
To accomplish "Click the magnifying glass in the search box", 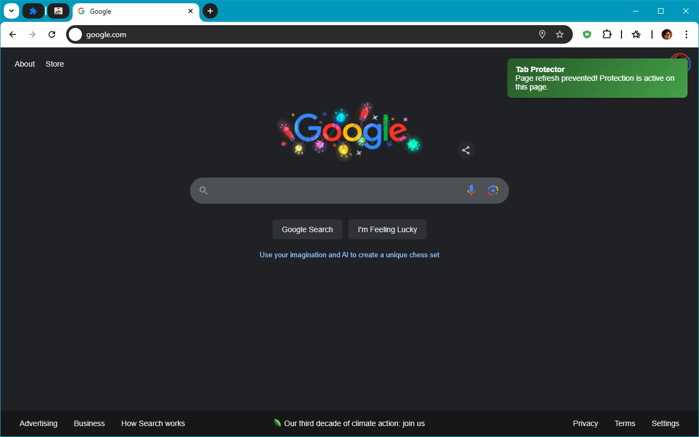I will 203,190.
